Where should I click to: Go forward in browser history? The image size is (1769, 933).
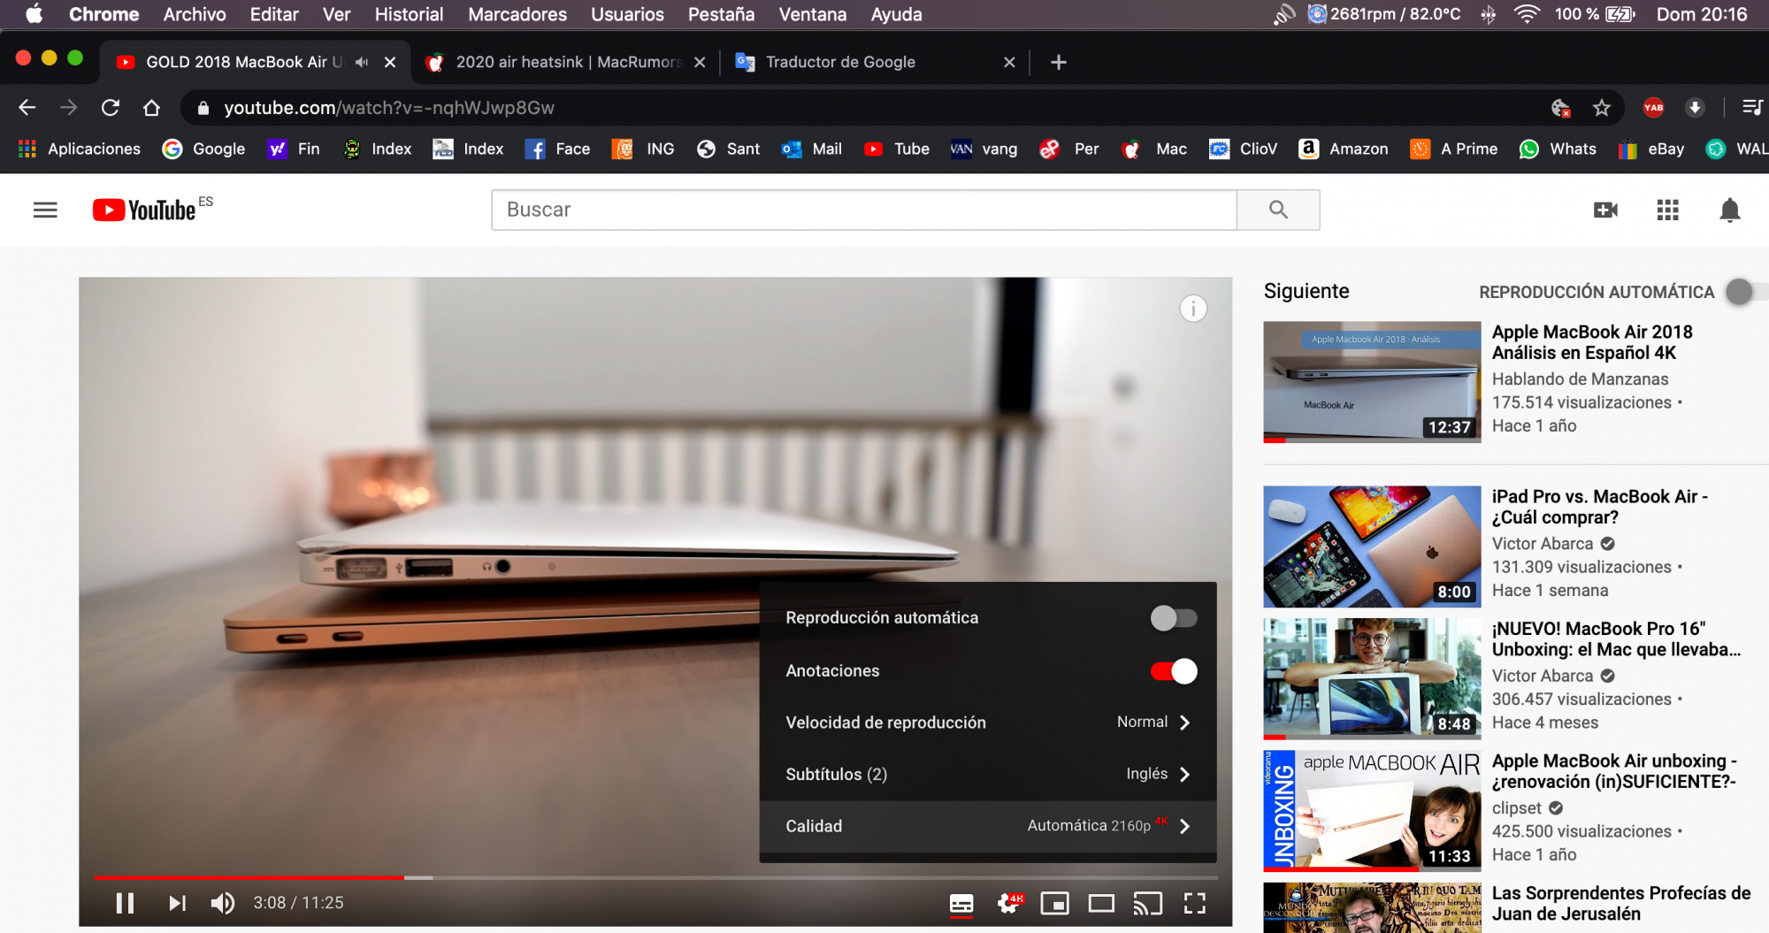tap(68, 108)
